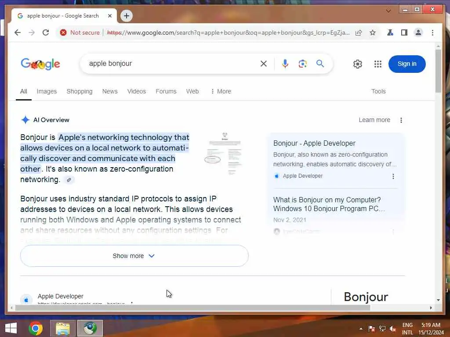This screenshot has height=337, width=450.
Task: Open Chrome Labs flask icon
Action: tap(390, 32)
